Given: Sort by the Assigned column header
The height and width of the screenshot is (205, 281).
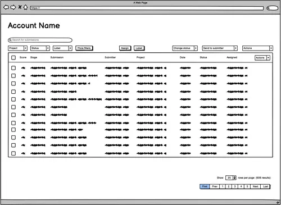Looking at the screenshot, I should click(232, 57).
